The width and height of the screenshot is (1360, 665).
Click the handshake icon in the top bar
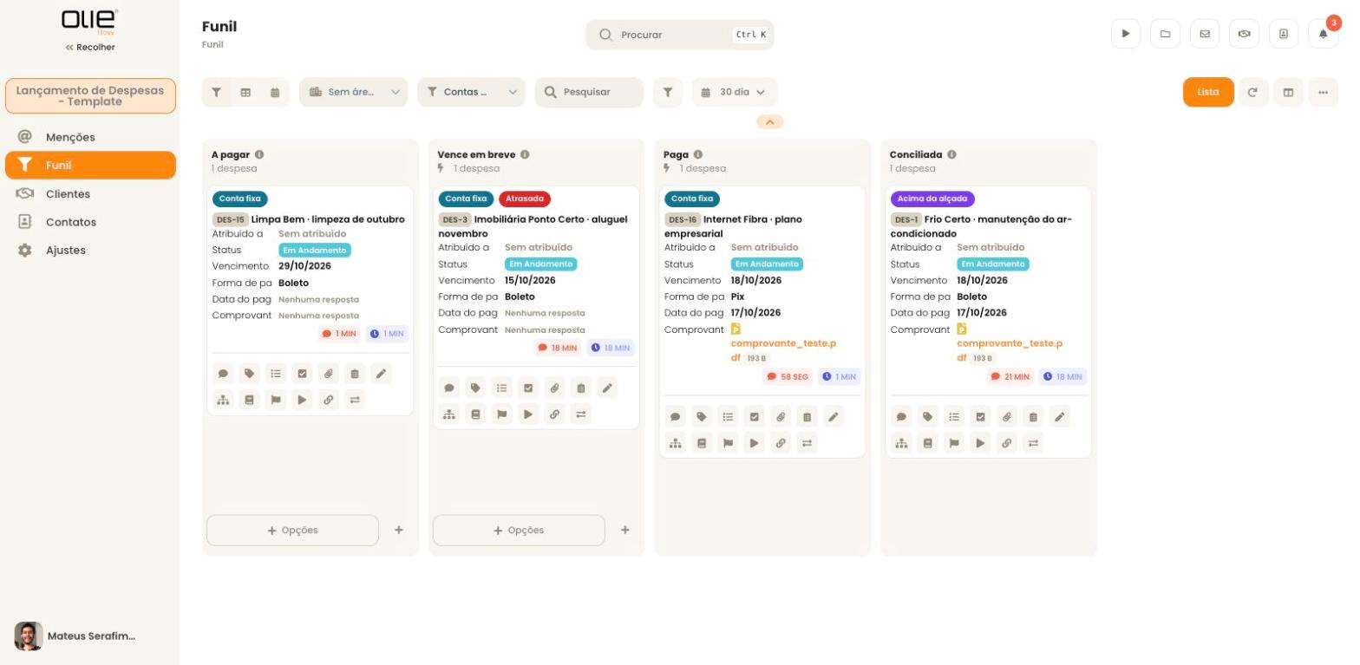click(x=1244, y=34)
